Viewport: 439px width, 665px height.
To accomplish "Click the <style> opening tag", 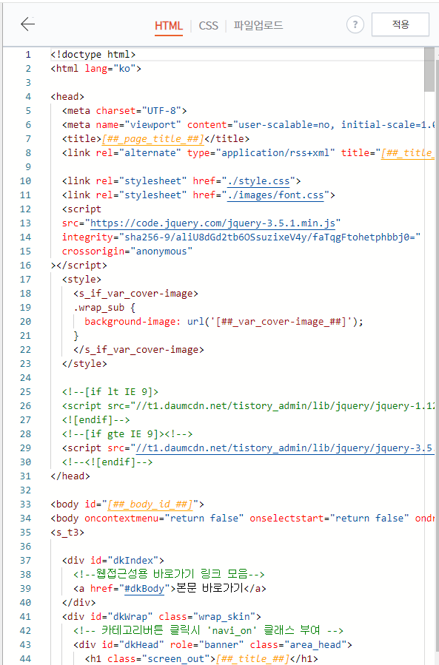I will pyautogui.click(x=81, y=280).
